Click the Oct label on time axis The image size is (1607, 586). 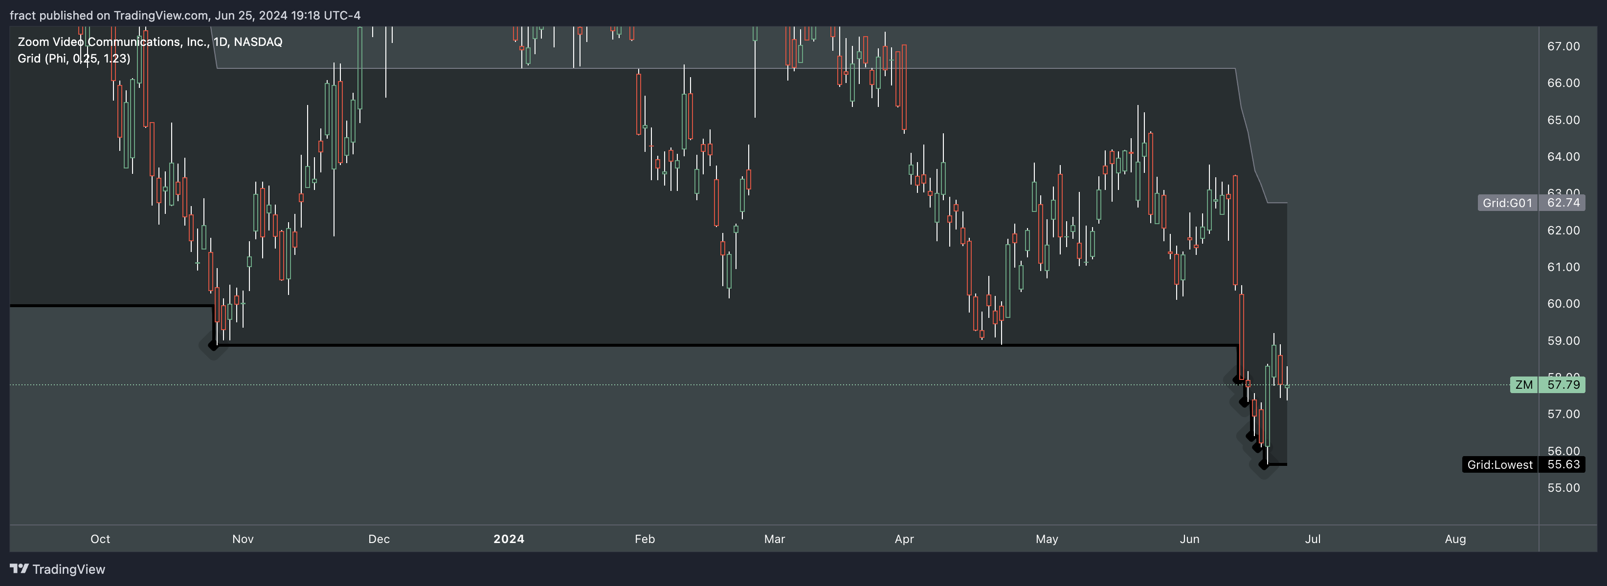pos(100,539)
